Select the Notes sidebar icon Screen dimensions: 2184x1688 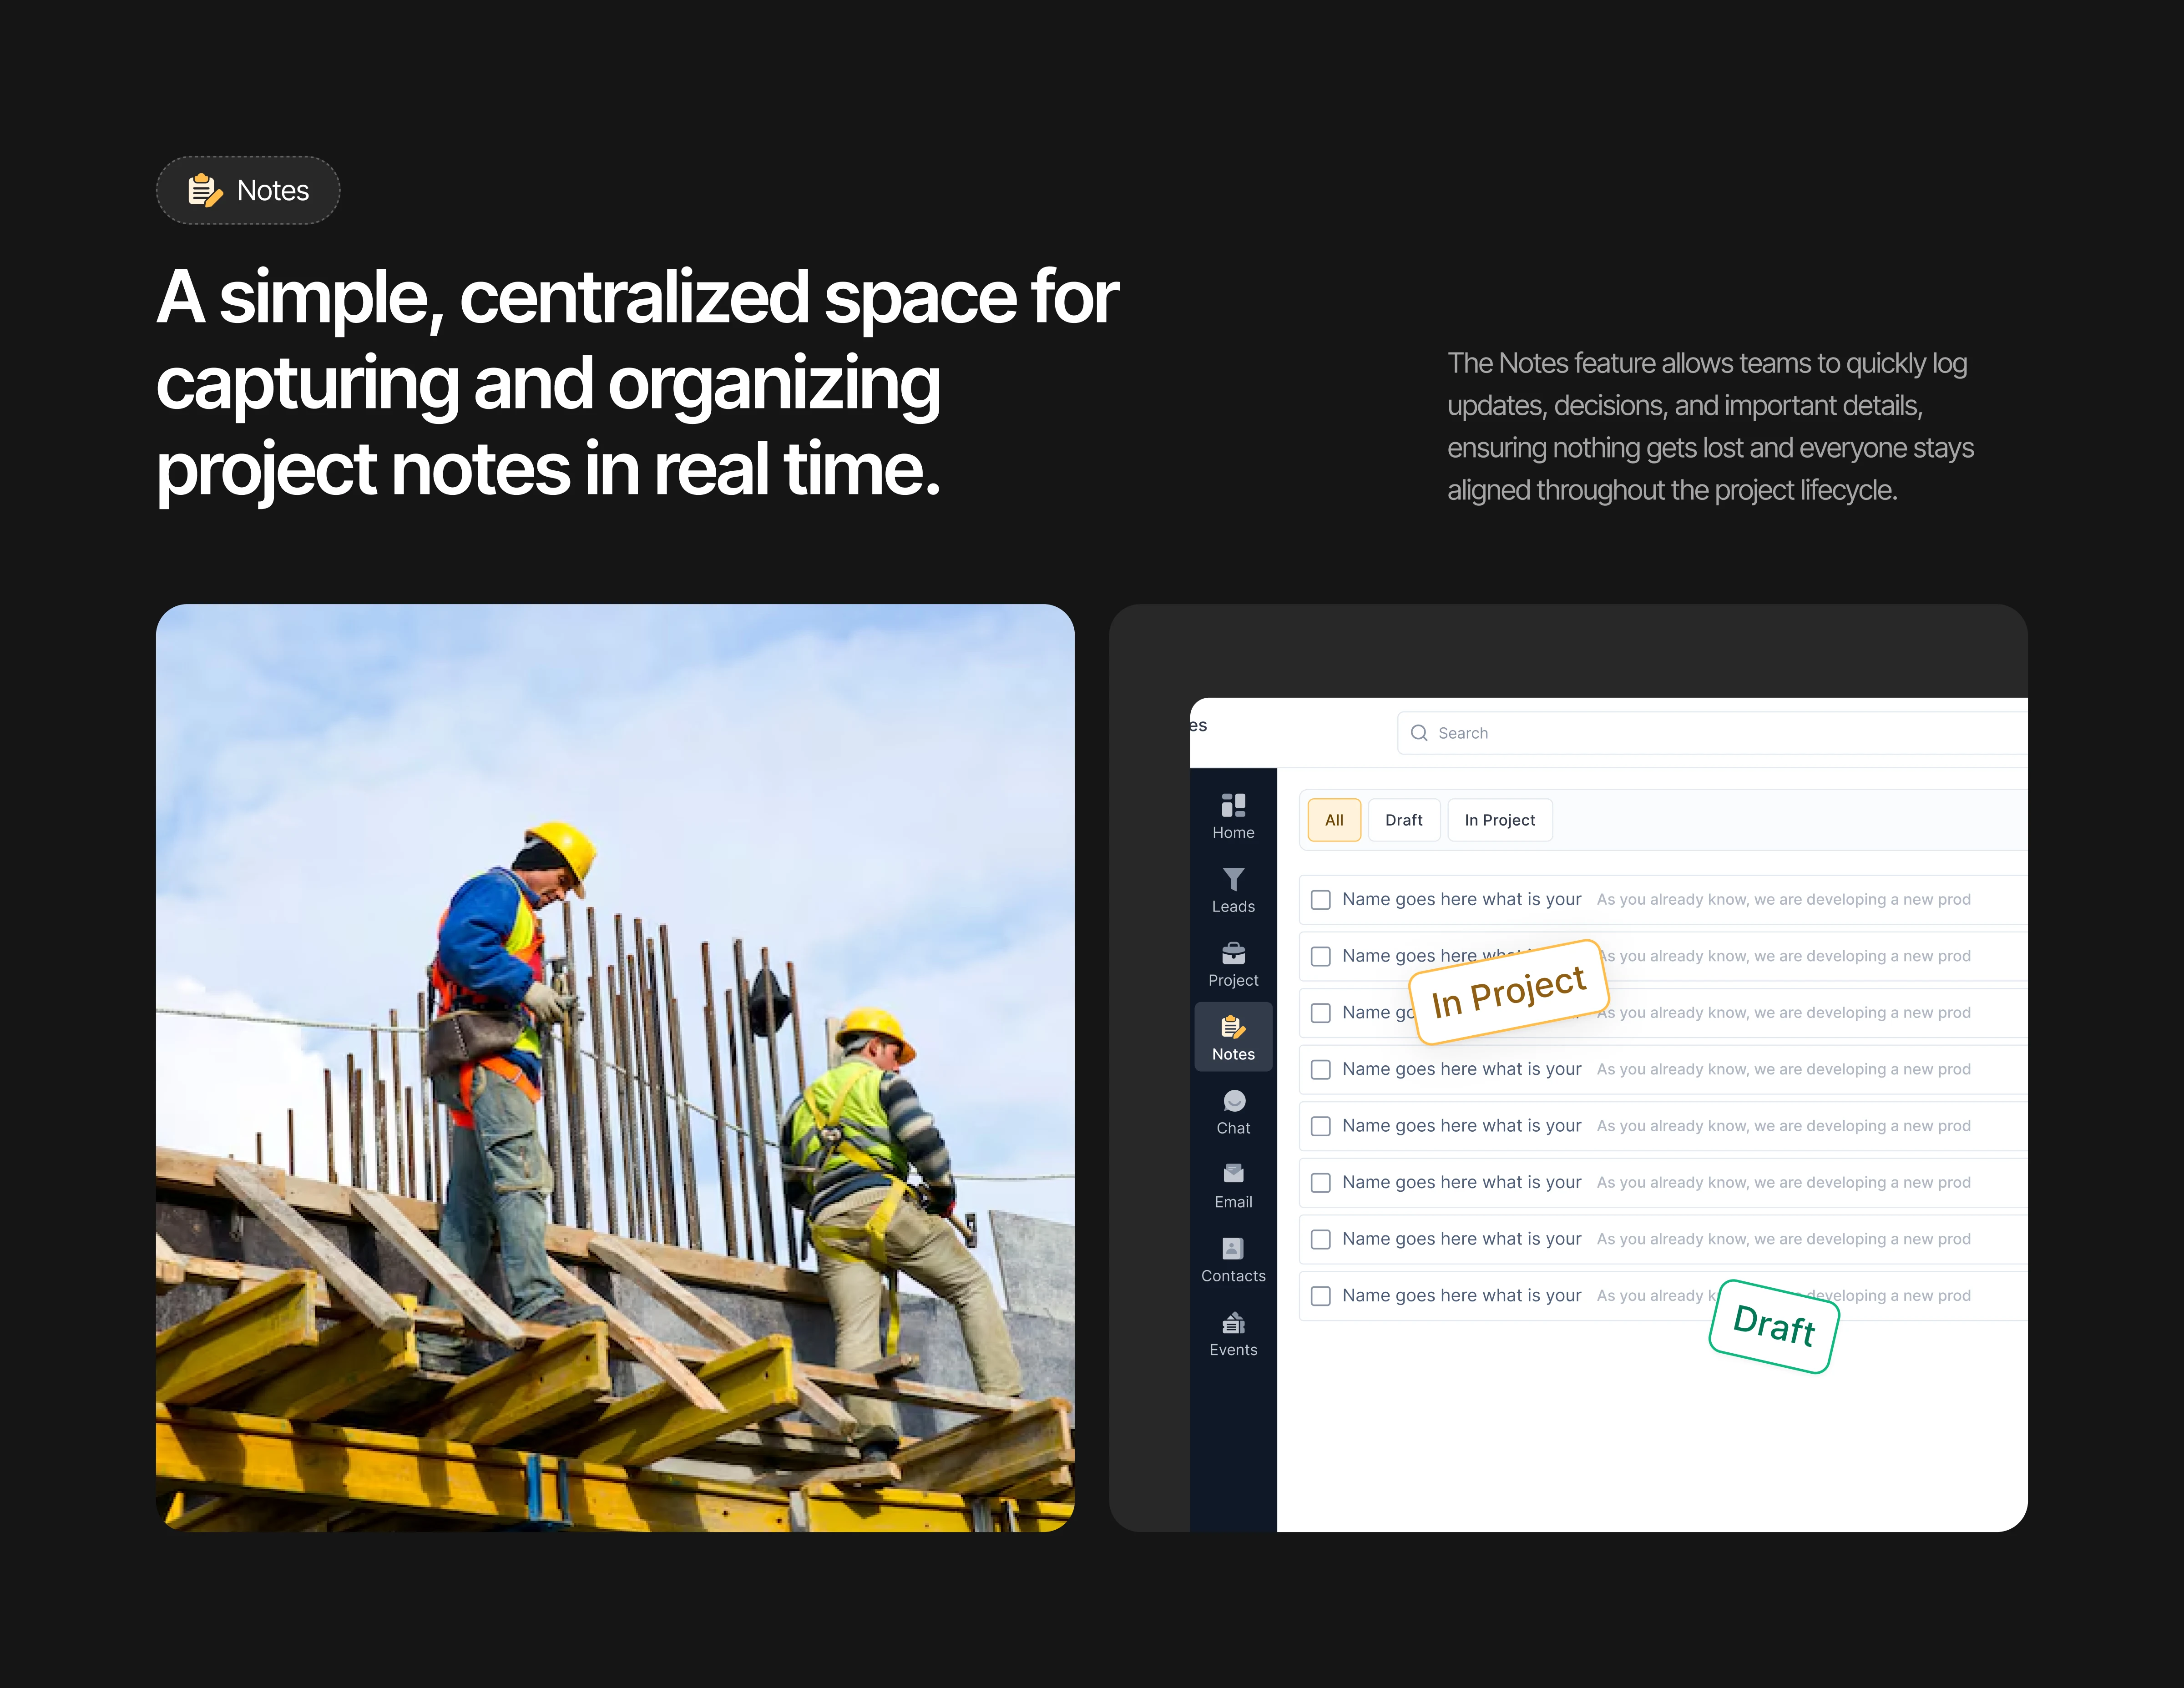click(1233, 1028)
